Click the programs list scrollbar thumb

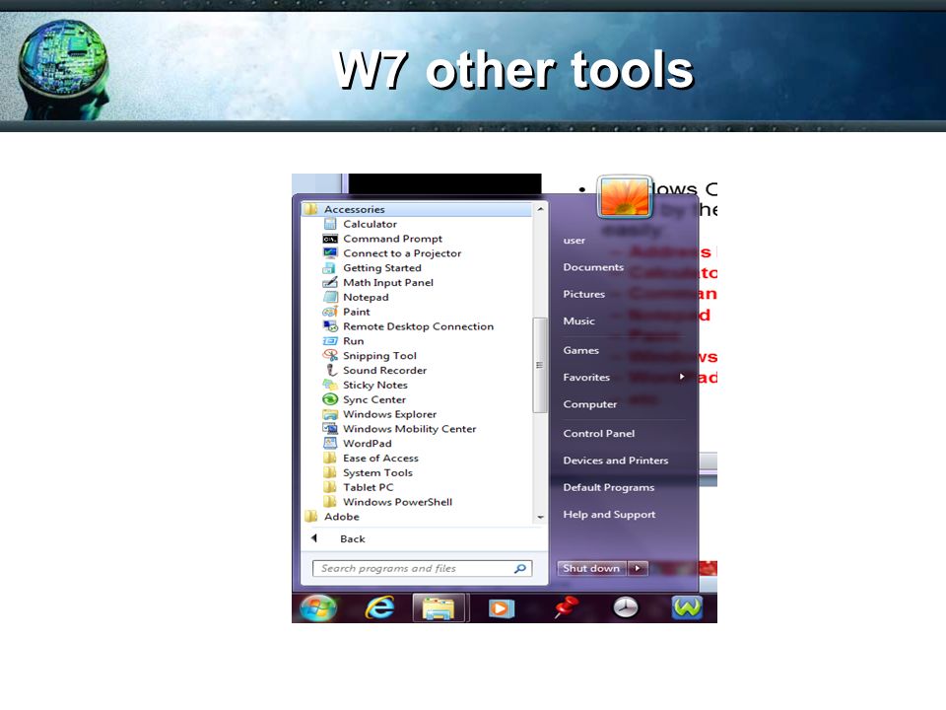539,365
